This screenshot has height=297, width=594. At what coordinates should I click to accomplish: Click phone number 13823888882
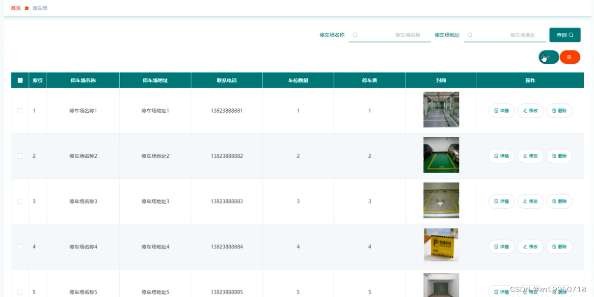click(227, 156)
